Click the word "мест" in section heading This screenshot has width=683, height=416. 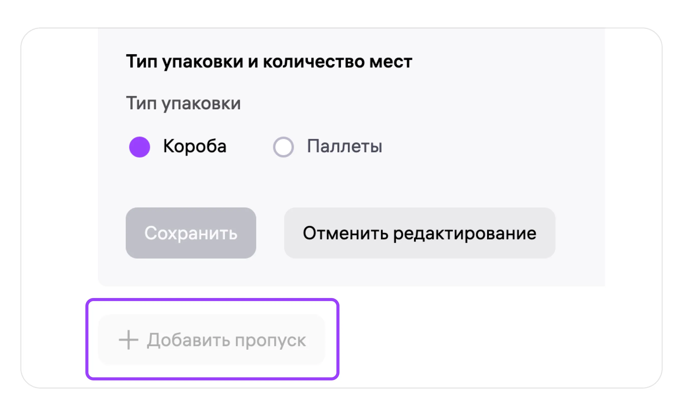391,61
